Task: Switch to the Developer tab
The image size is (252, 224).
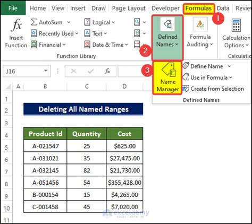Action: click(x=165, y=8)
